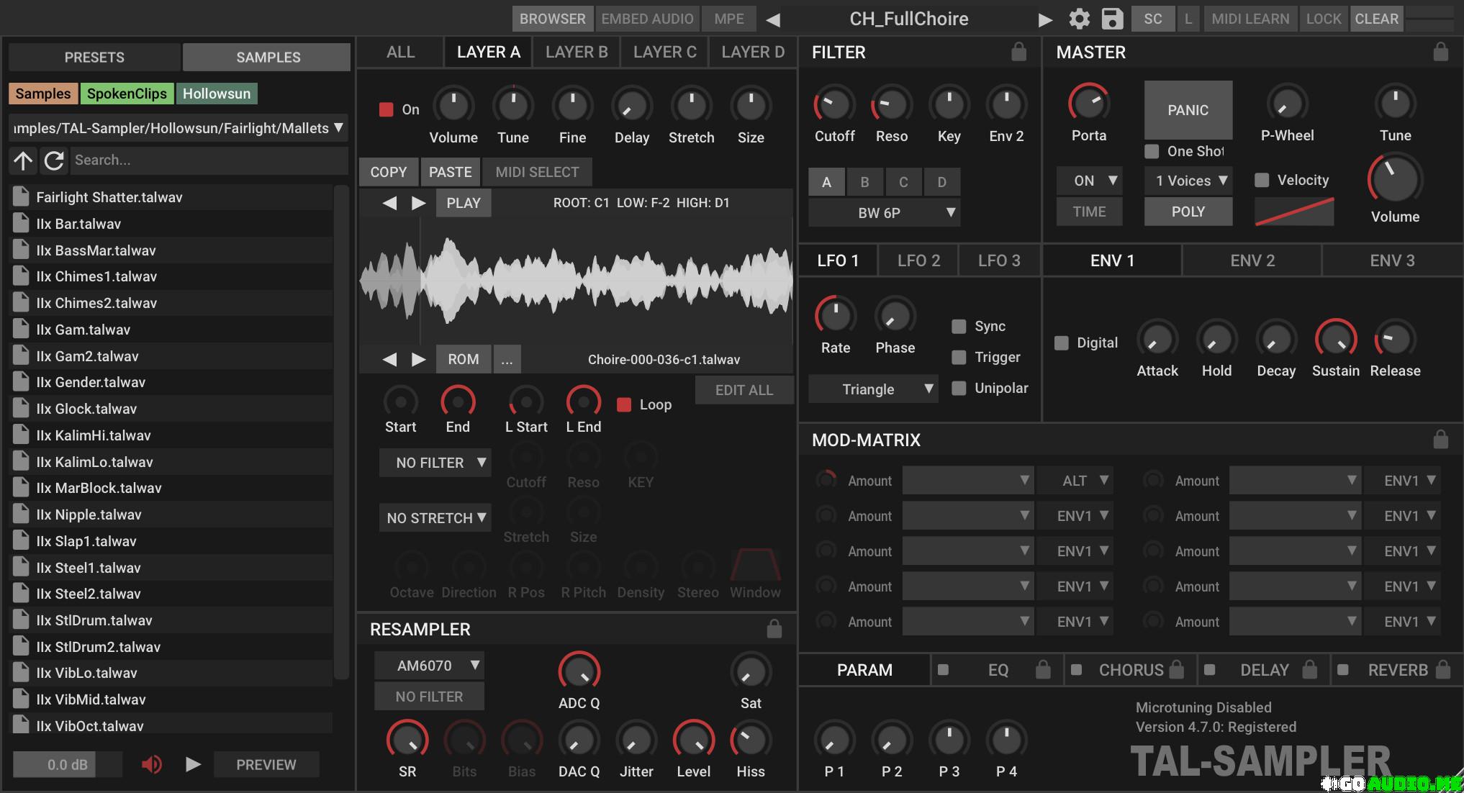This screenshot has width=1464, height=793.
Task: Open the NO STRETCH mode dropdown
Action: pyautogui.click(x=435, y=518)
